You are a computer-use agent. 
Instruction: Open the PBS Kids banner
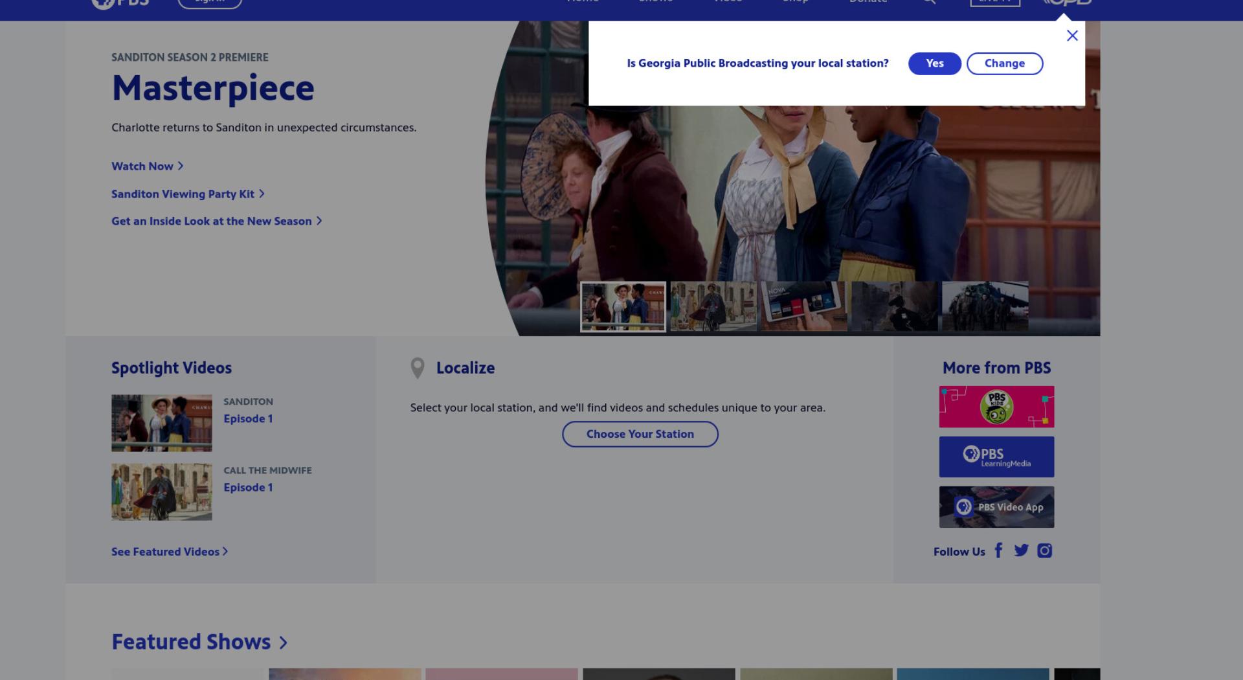pyautogui.click(x=996, y=407)
